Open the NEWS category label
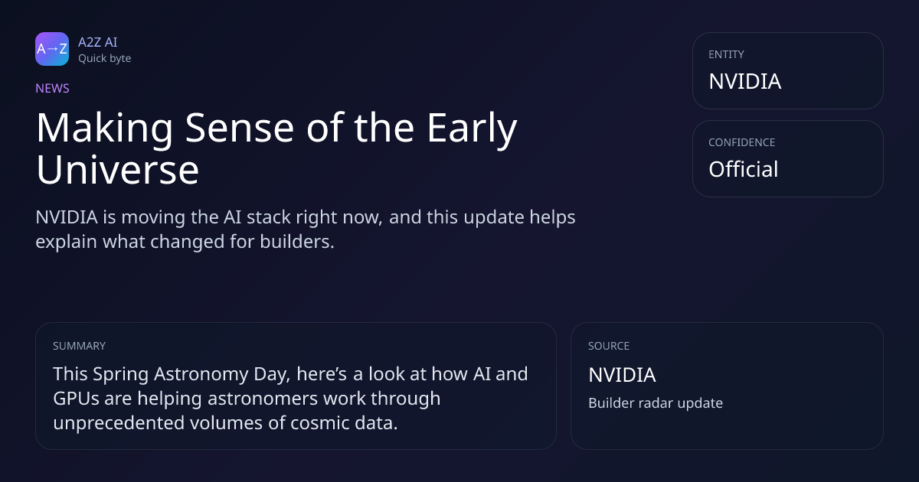919x482 pixels. 52,88
